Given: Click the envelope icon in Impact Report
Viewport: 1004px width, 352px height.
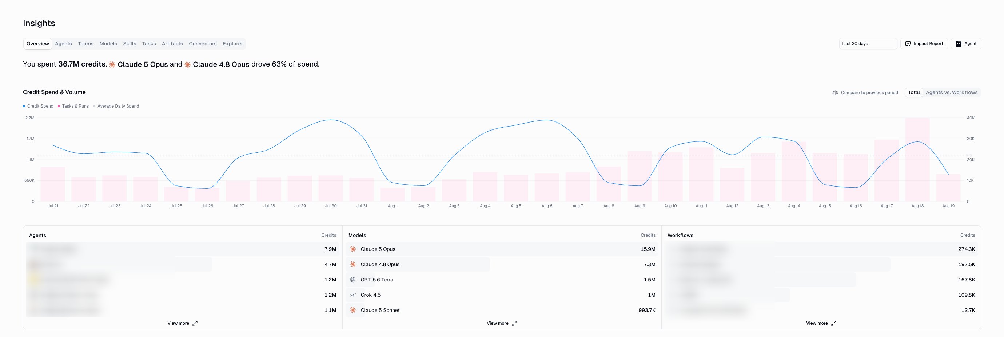Looking at the screenshot, I should click(908, 44).
